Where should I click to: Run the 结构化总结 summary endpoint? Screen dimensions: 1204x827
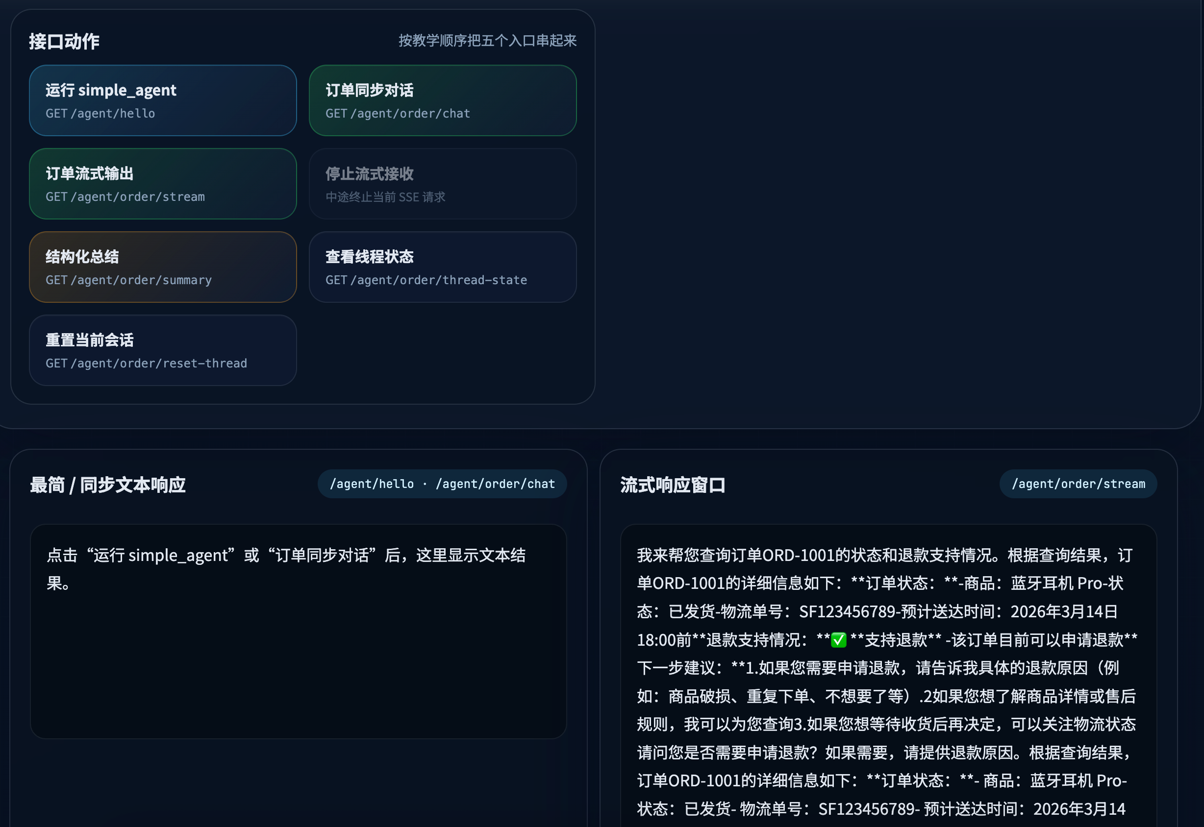coord(162,268)
